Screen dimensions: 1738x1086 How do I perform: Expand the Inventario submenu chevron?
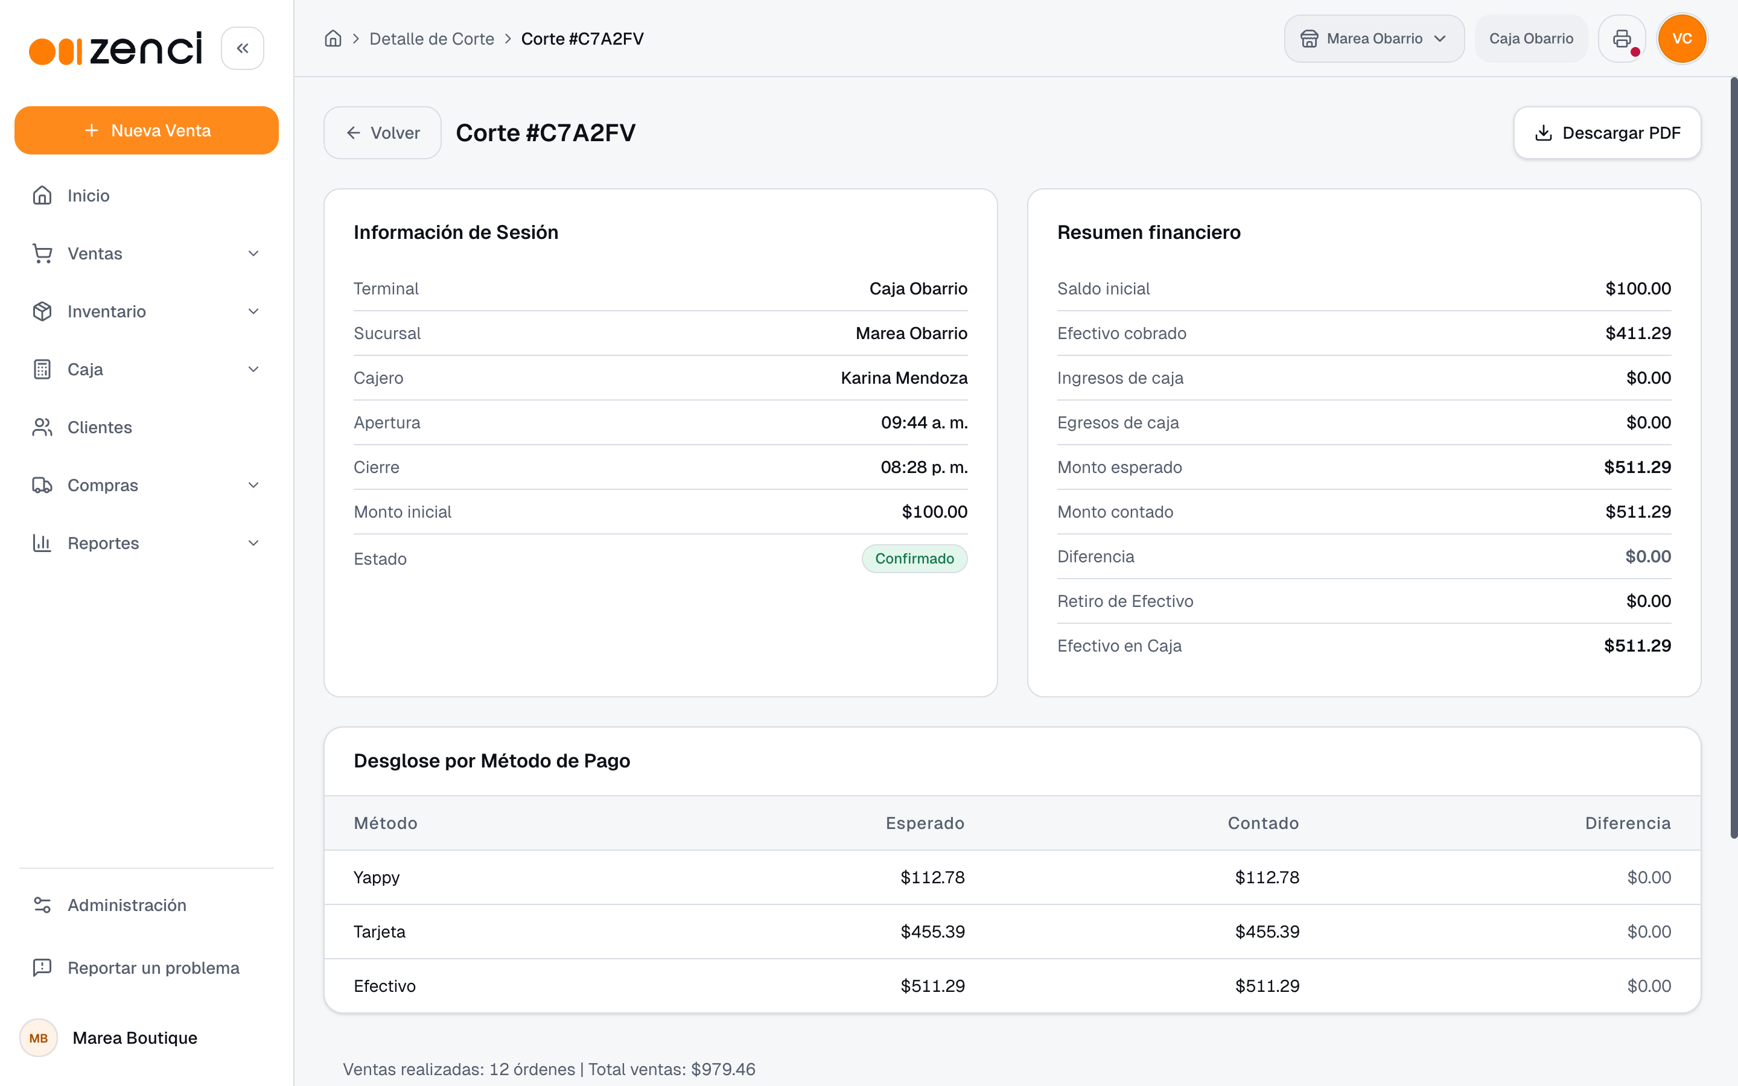tap(253, 311)
